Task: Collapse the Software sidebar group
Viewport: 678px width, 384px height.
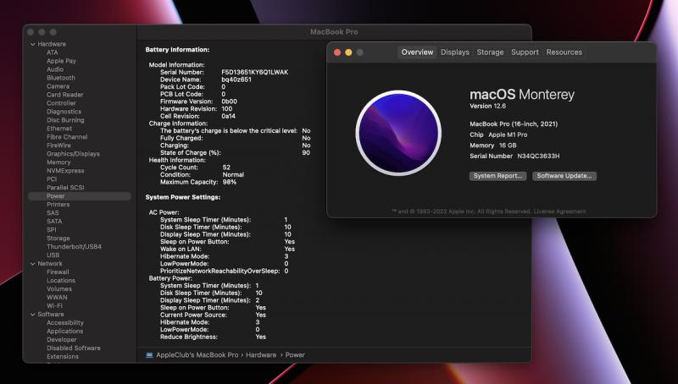Action: [32, 315]
